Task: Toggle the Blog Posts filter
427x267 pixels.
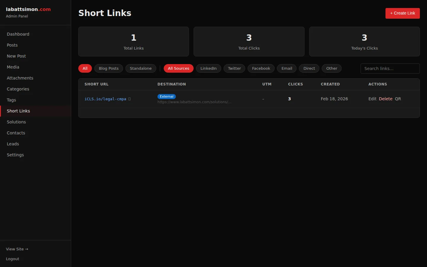Action: point(109,68)
